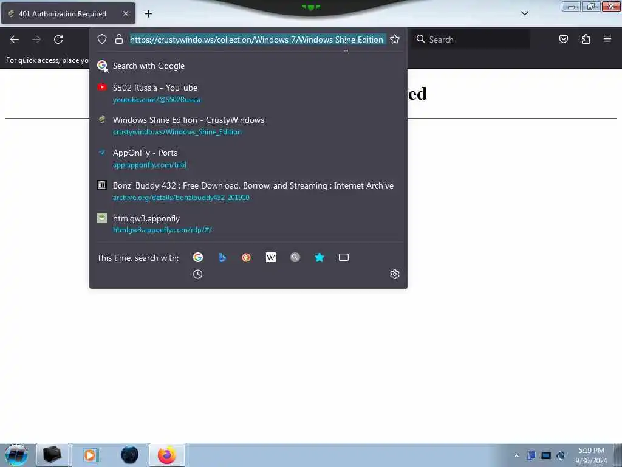The height and width of the screenshot is (467, 622).
Task: Choose Search with Google suggestion
Action: pos(248,66)
